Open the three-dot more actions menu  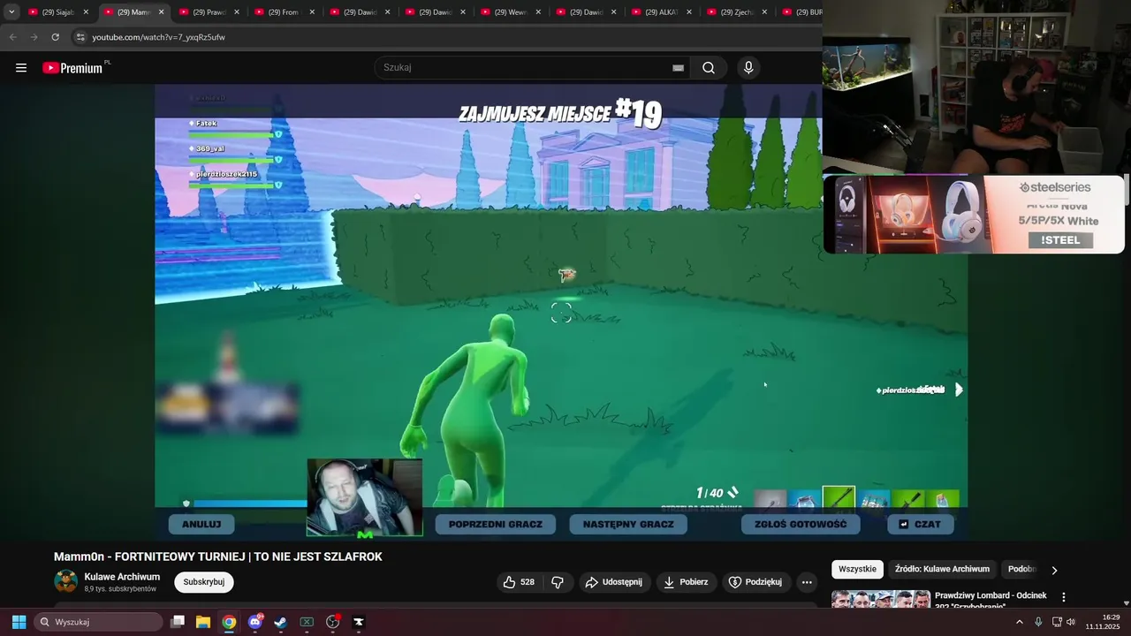(x=807, y=582)
